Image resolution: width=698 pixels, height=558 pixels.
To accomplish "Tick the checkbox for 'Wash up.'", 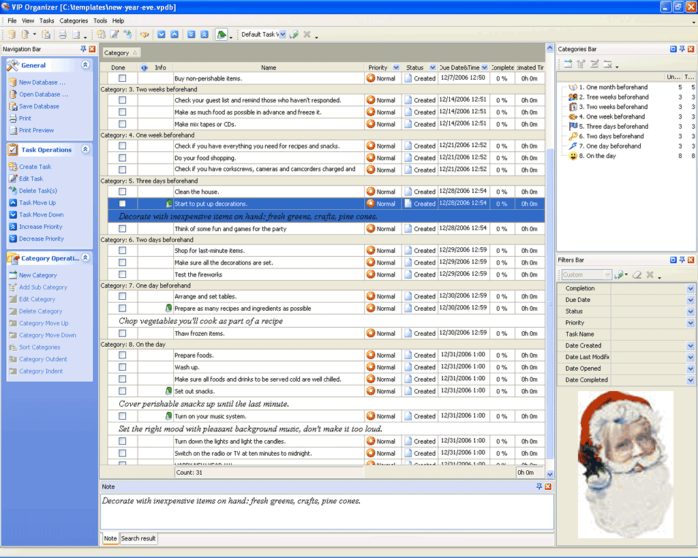I will point(122,367).
